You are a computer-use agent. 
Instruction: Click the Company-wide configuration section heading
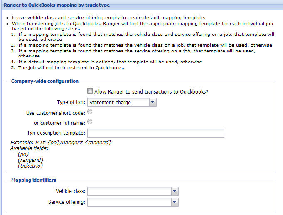[x=45, y=81]
